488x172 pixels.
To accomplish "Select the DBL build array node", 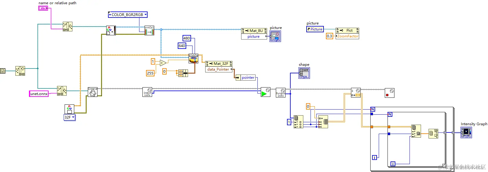I will tap(183, 73).
